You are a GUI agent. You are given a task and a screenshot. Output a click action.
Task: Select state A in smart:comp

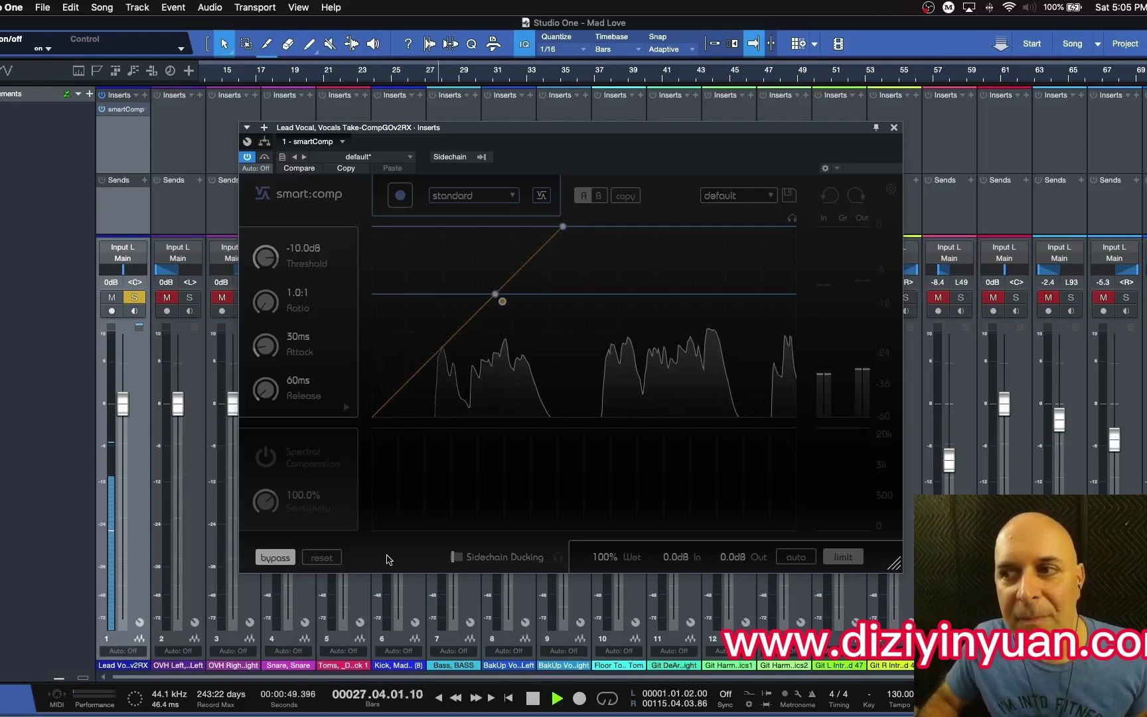(x=583, y=196)
